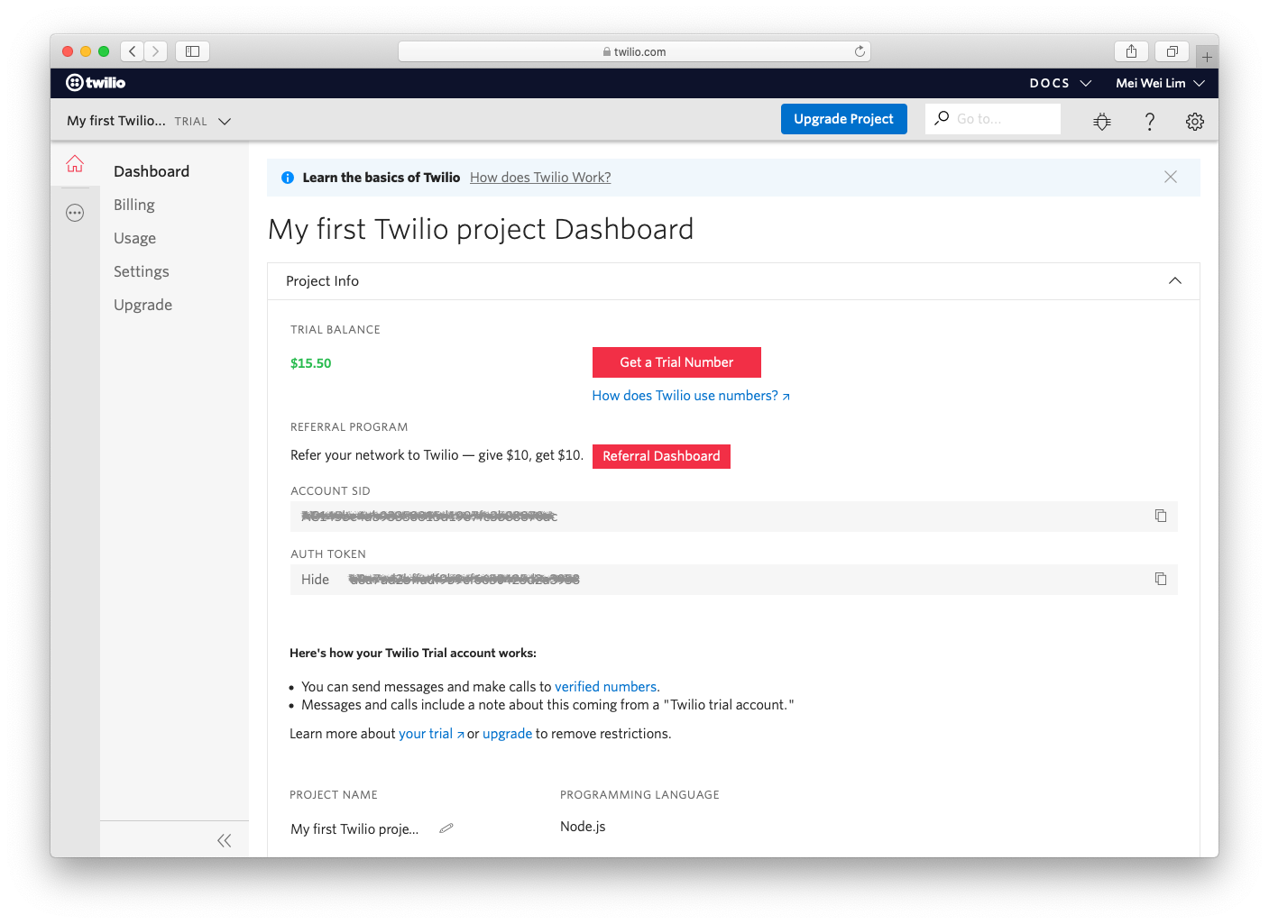Collapse the sidebar with double chevron
The height and width of the screenshot is (924, 1269).
tap(224, 841)
